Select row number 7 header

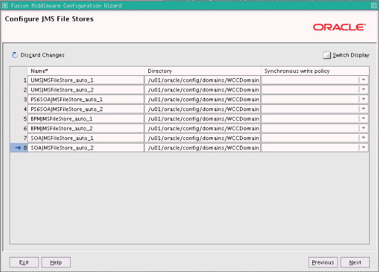click(x=19, y=138)
